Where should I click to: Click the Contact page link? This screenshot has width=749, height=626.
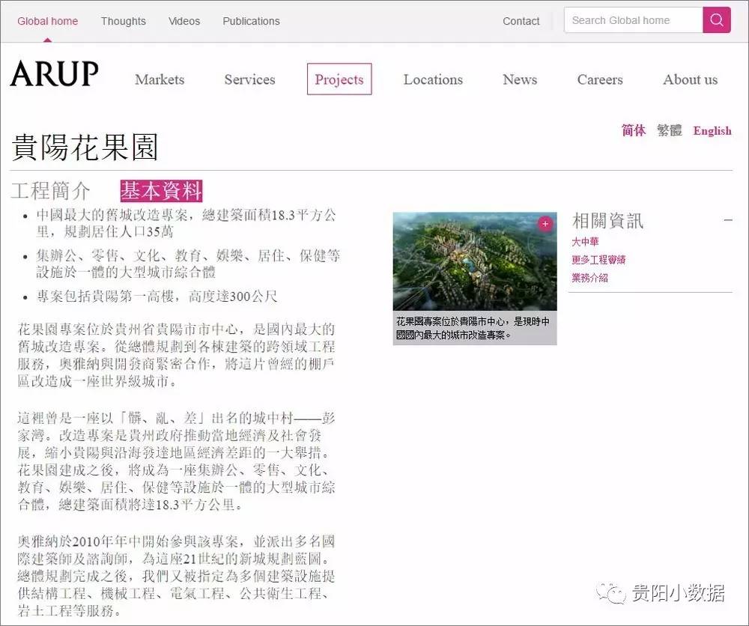(x=521, y=21)
